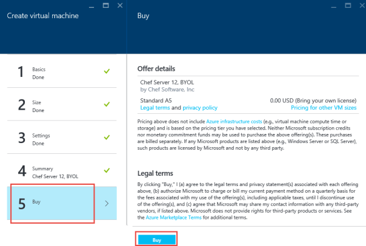Screen dimensions: 366x246
Task: Minimize the Buy blade
Action: (332, 5)
